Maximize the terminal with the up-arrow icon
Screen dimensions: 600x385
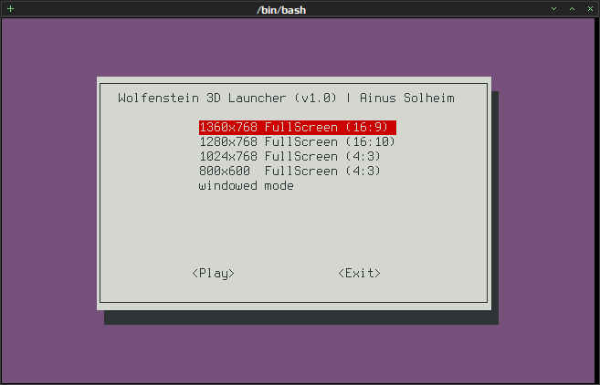click(x=572, y=9)
